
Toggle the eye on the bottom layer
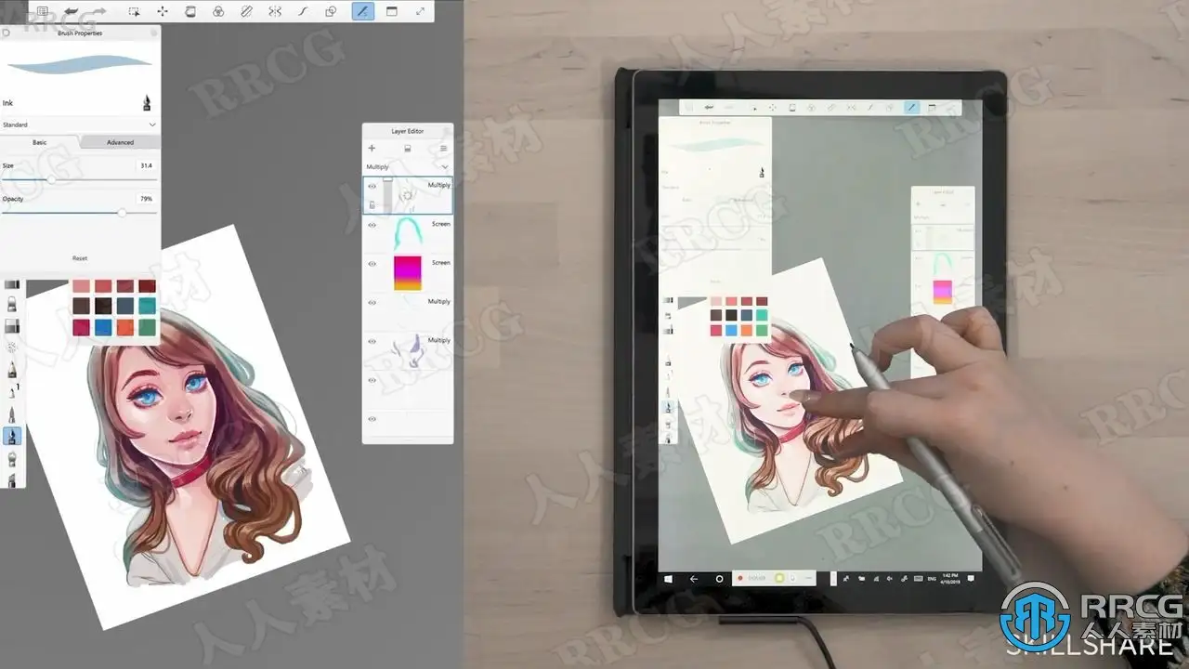[x=372, y=419]
